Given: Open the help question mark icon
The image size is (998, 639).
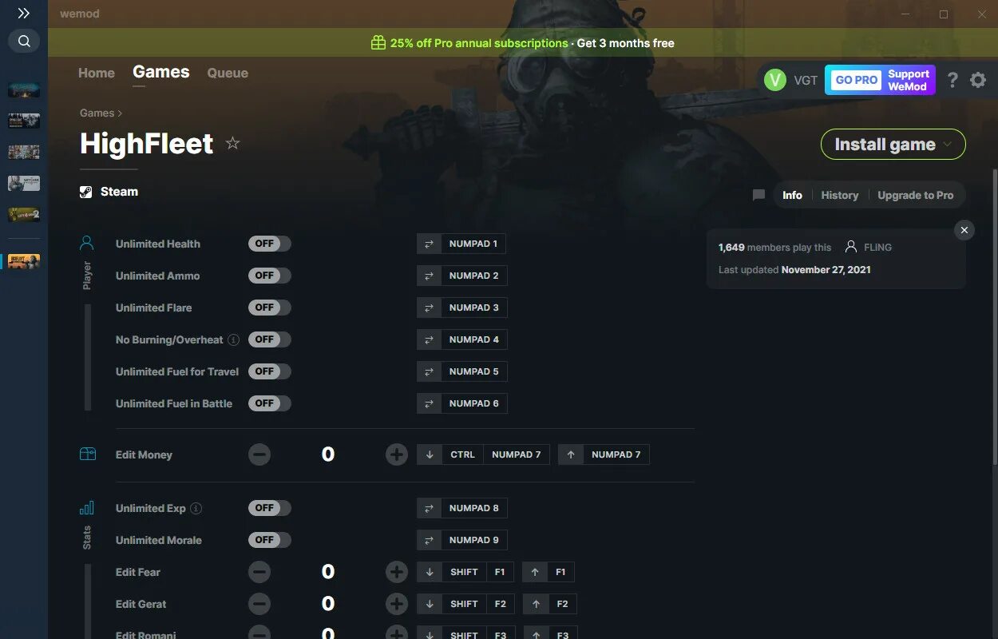Looking at the screenshot, I should click(952, 80).
